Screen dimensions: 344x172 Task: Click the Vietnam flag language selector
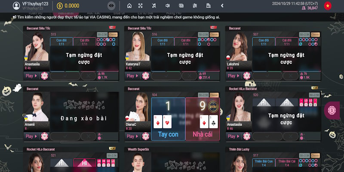(x=328, y=6)
